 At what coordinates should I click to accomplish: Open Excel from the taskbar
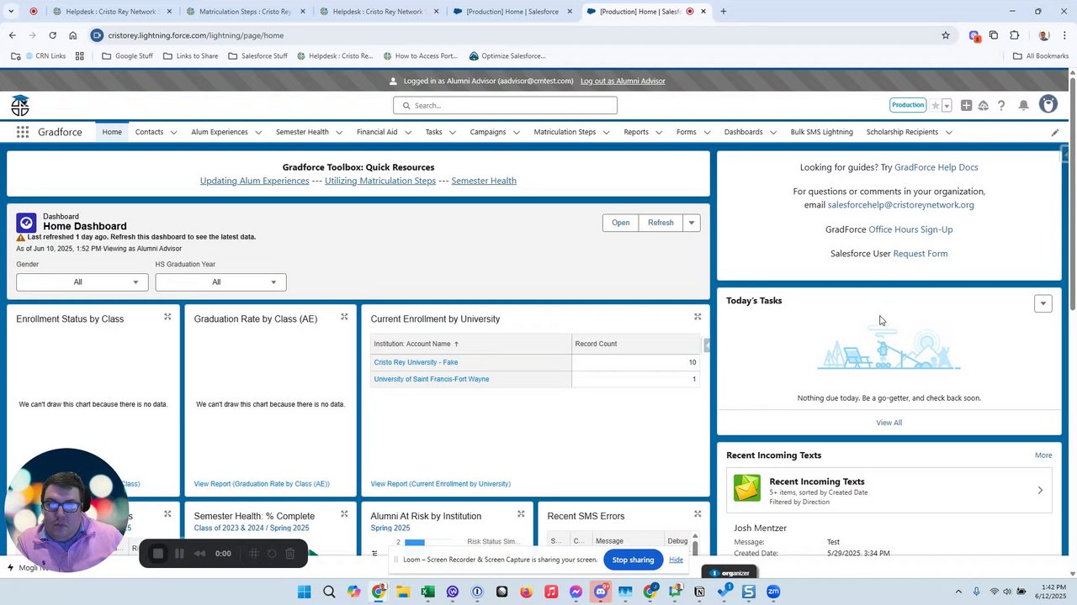pyautogui.click(x=427, y=592)
